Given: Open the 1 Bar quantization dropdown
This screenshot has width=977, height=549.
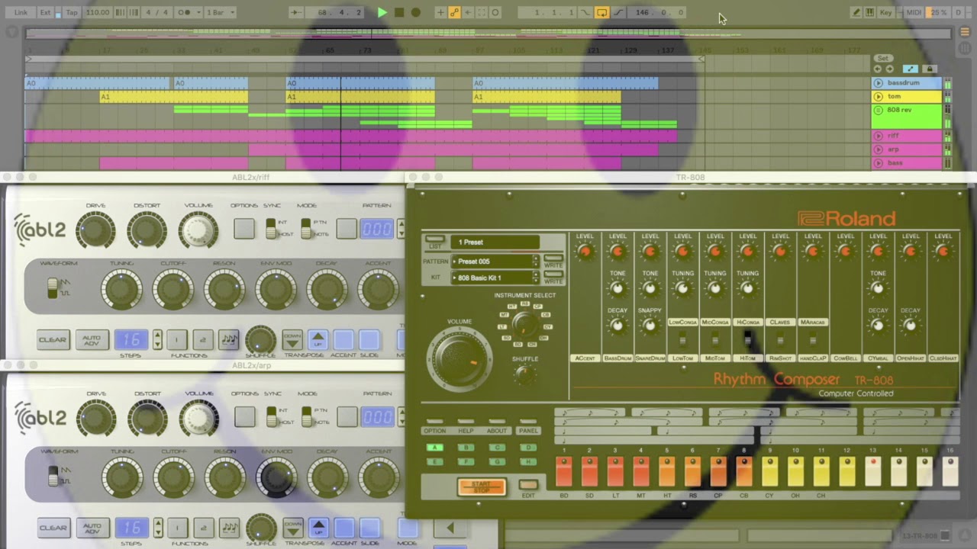Looking at the screenshot, I should pyautogui.click(x=220, y=12).
